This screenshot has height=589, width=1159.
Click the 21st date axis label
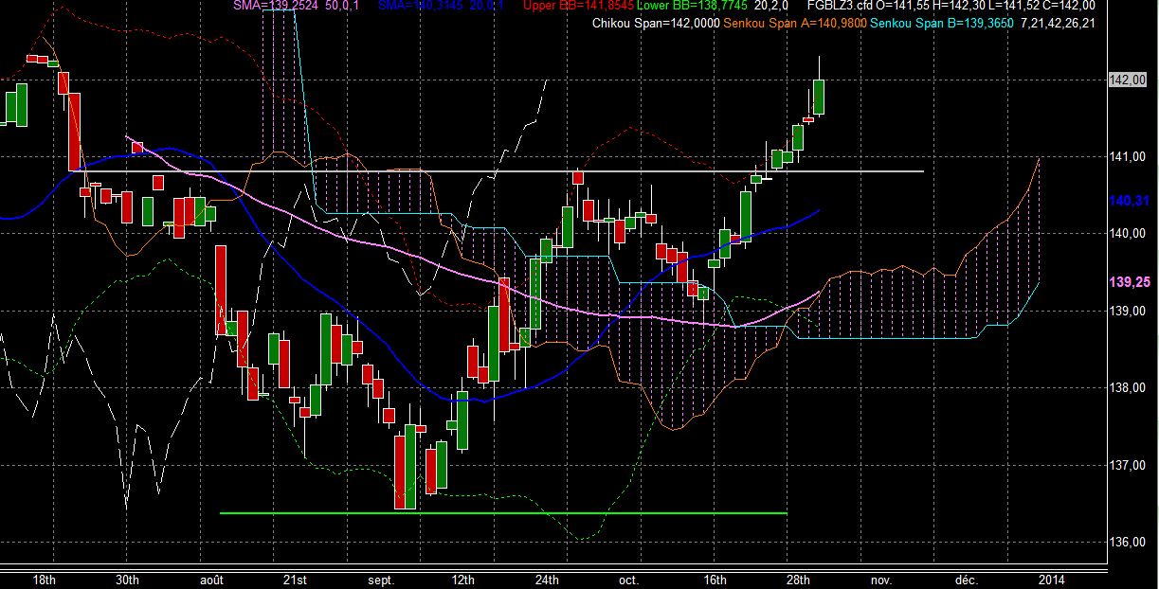[295, 580]
